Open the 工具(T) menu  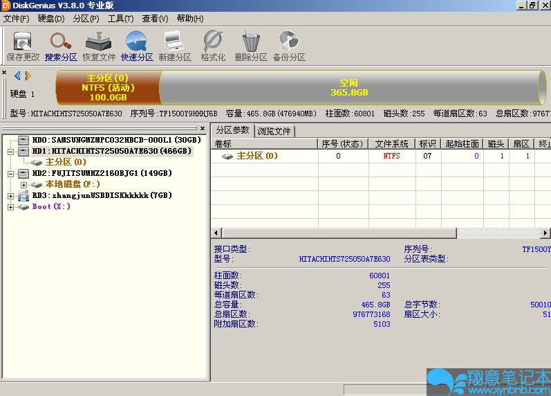pyautogui.click(x=120, y=19)
